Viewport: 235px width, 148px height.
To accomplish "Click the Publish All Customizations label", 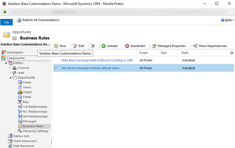I will 41,20.
